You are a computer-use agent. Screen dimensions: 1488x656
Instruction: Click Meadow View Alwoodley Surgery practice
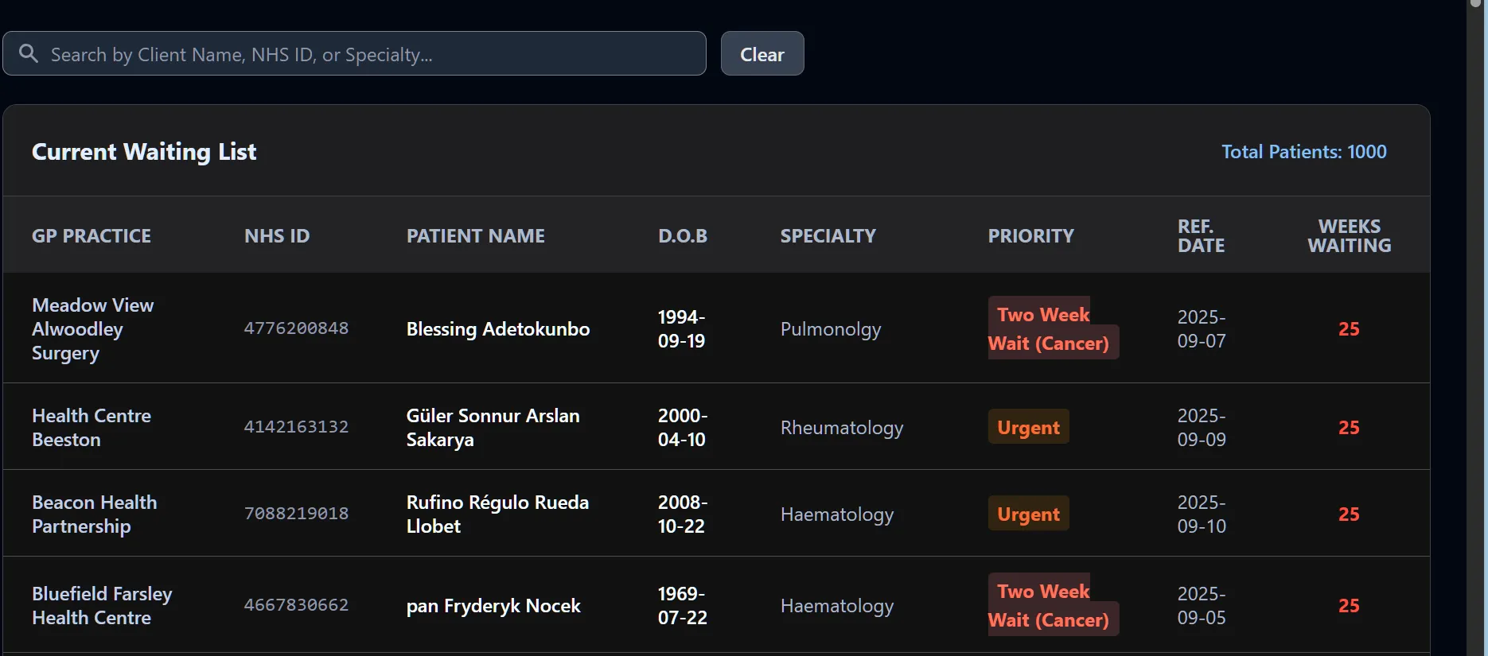click(93, 329)
